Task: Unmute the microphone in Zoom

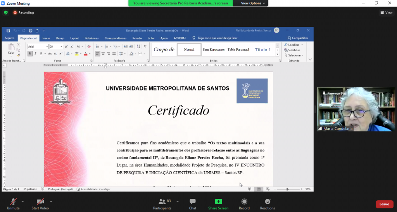Action: tap(13, 204)
